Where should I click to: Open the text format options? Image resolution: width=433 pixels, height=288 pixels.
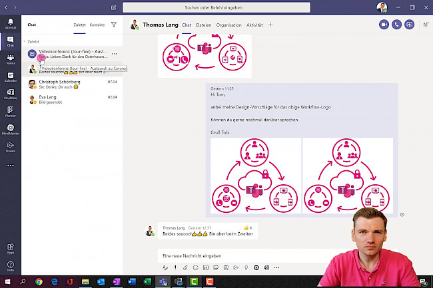coord(165,267)
